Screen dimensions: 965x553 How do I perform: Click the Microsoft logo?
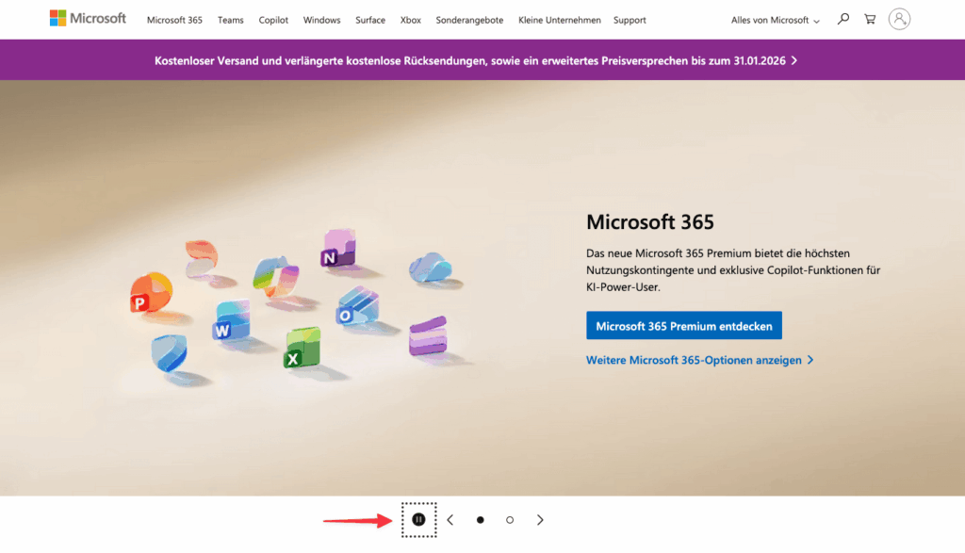click(88, 17)
